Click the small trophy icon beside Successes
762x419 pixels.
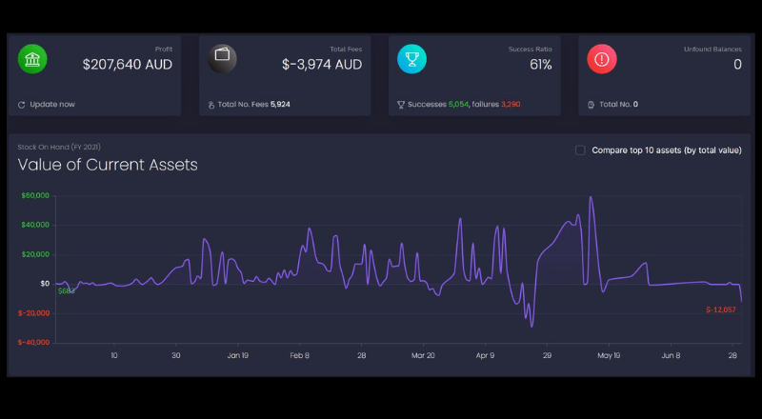(401, 105)
